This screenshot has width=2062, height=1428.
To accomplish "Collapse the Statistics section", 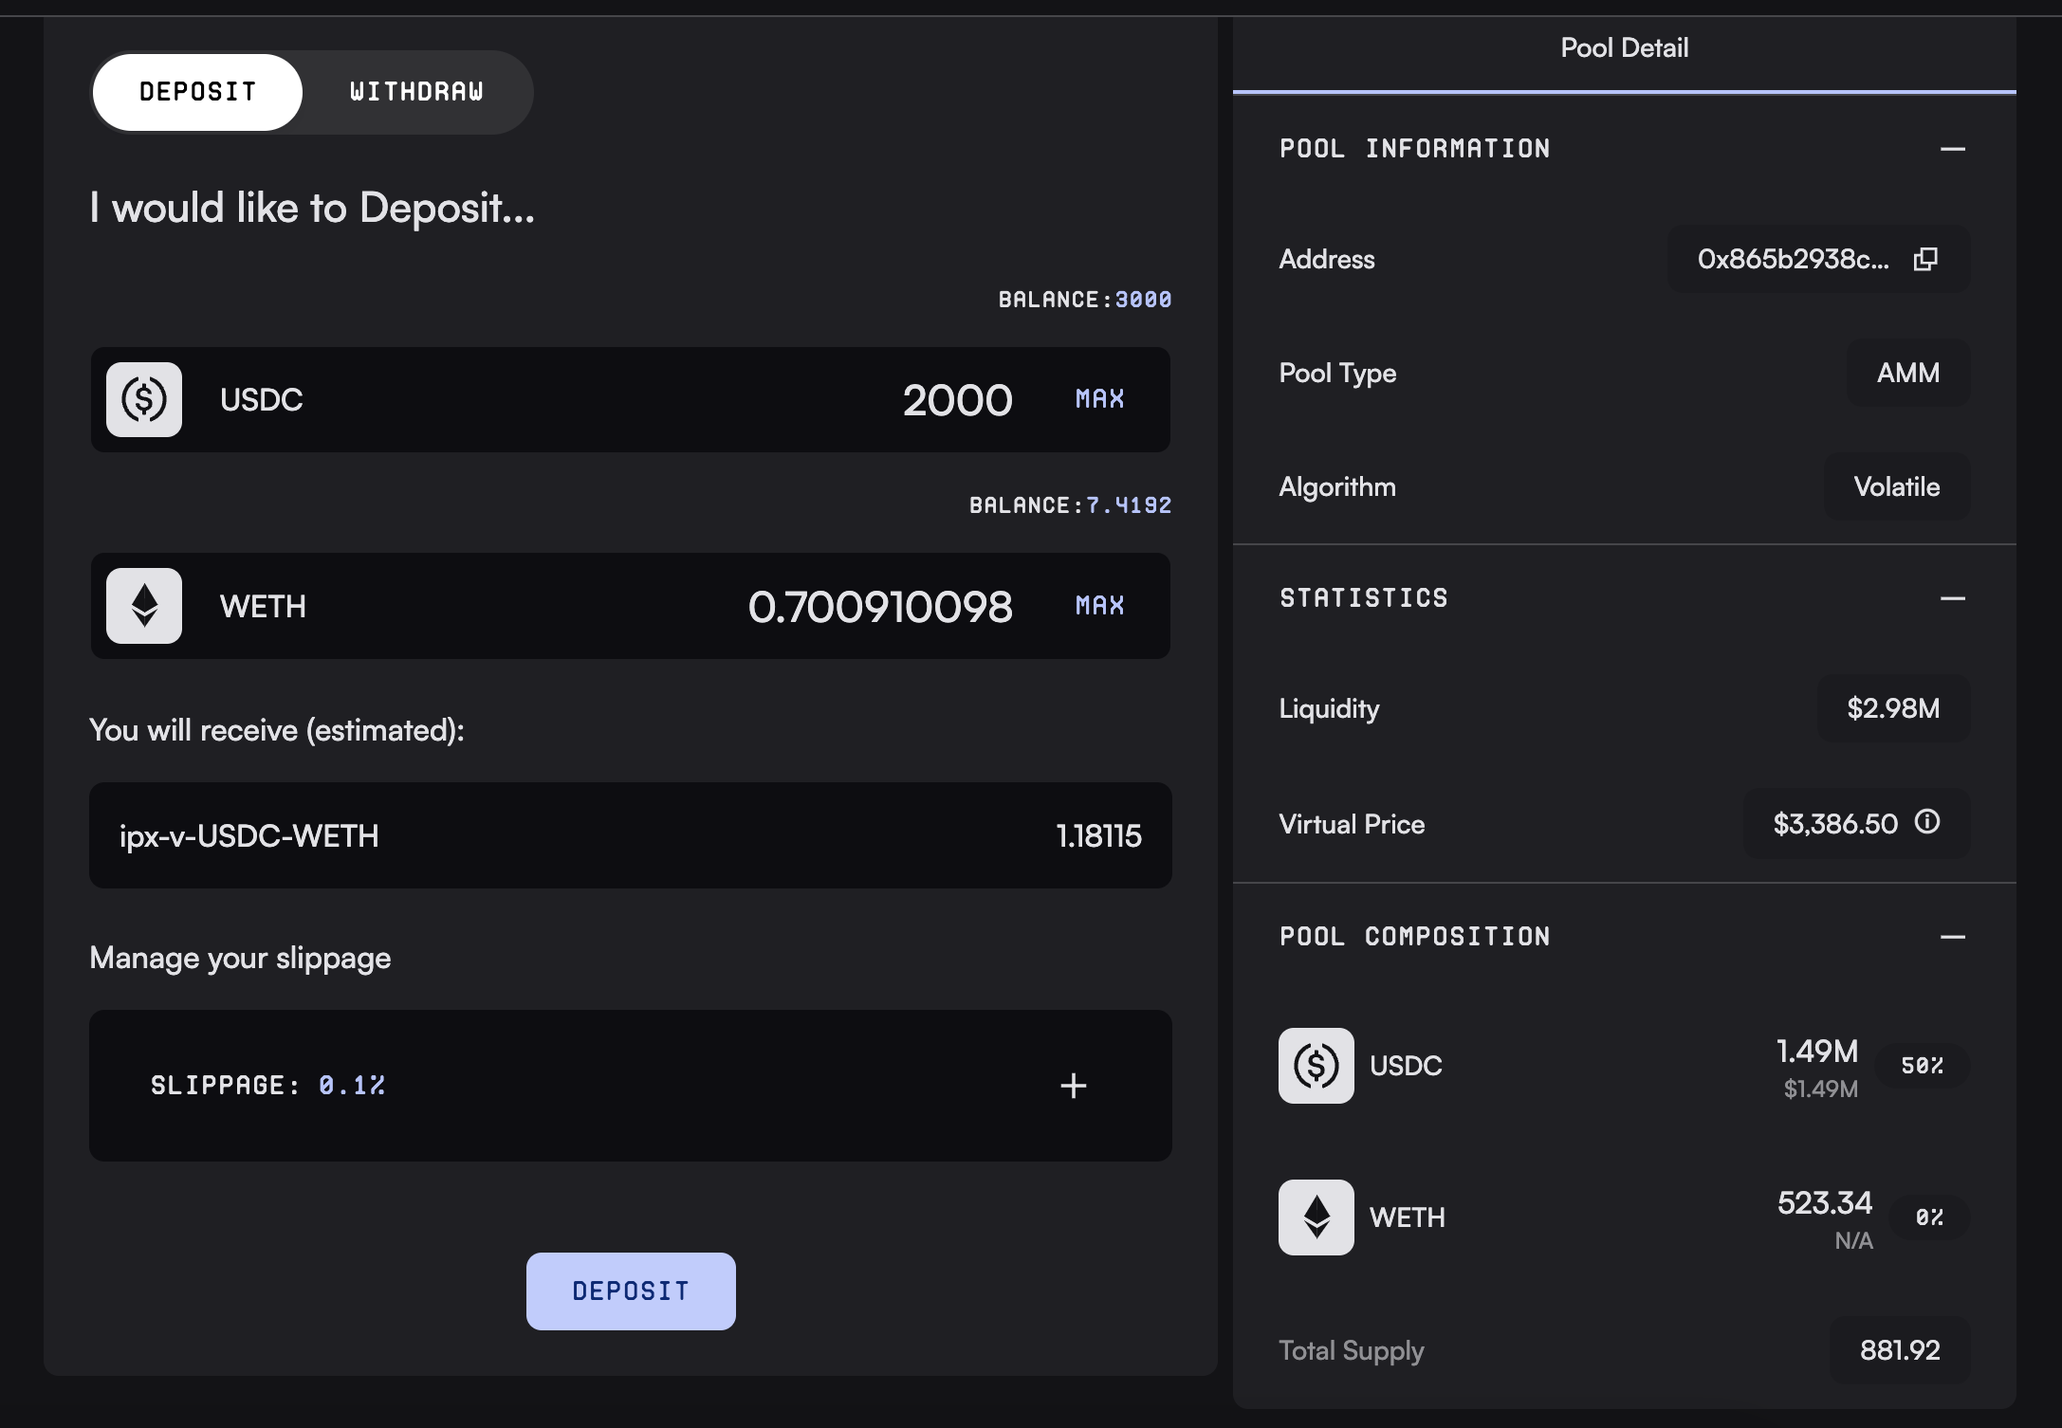I will tap(1952, 598).
